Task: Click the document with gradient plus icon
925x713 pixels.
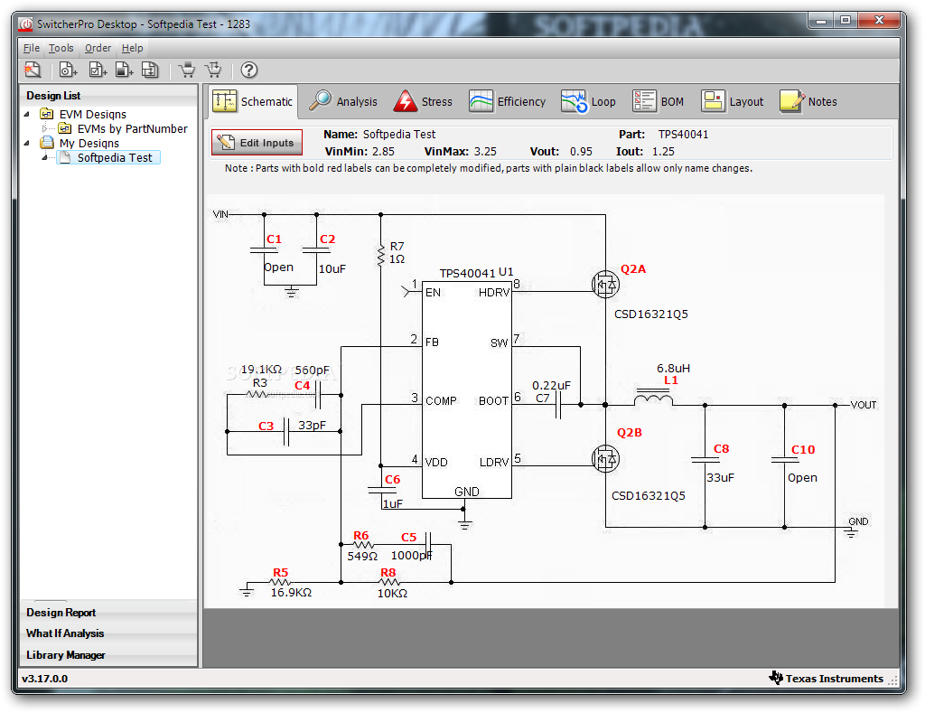Action: coord(124,70)
